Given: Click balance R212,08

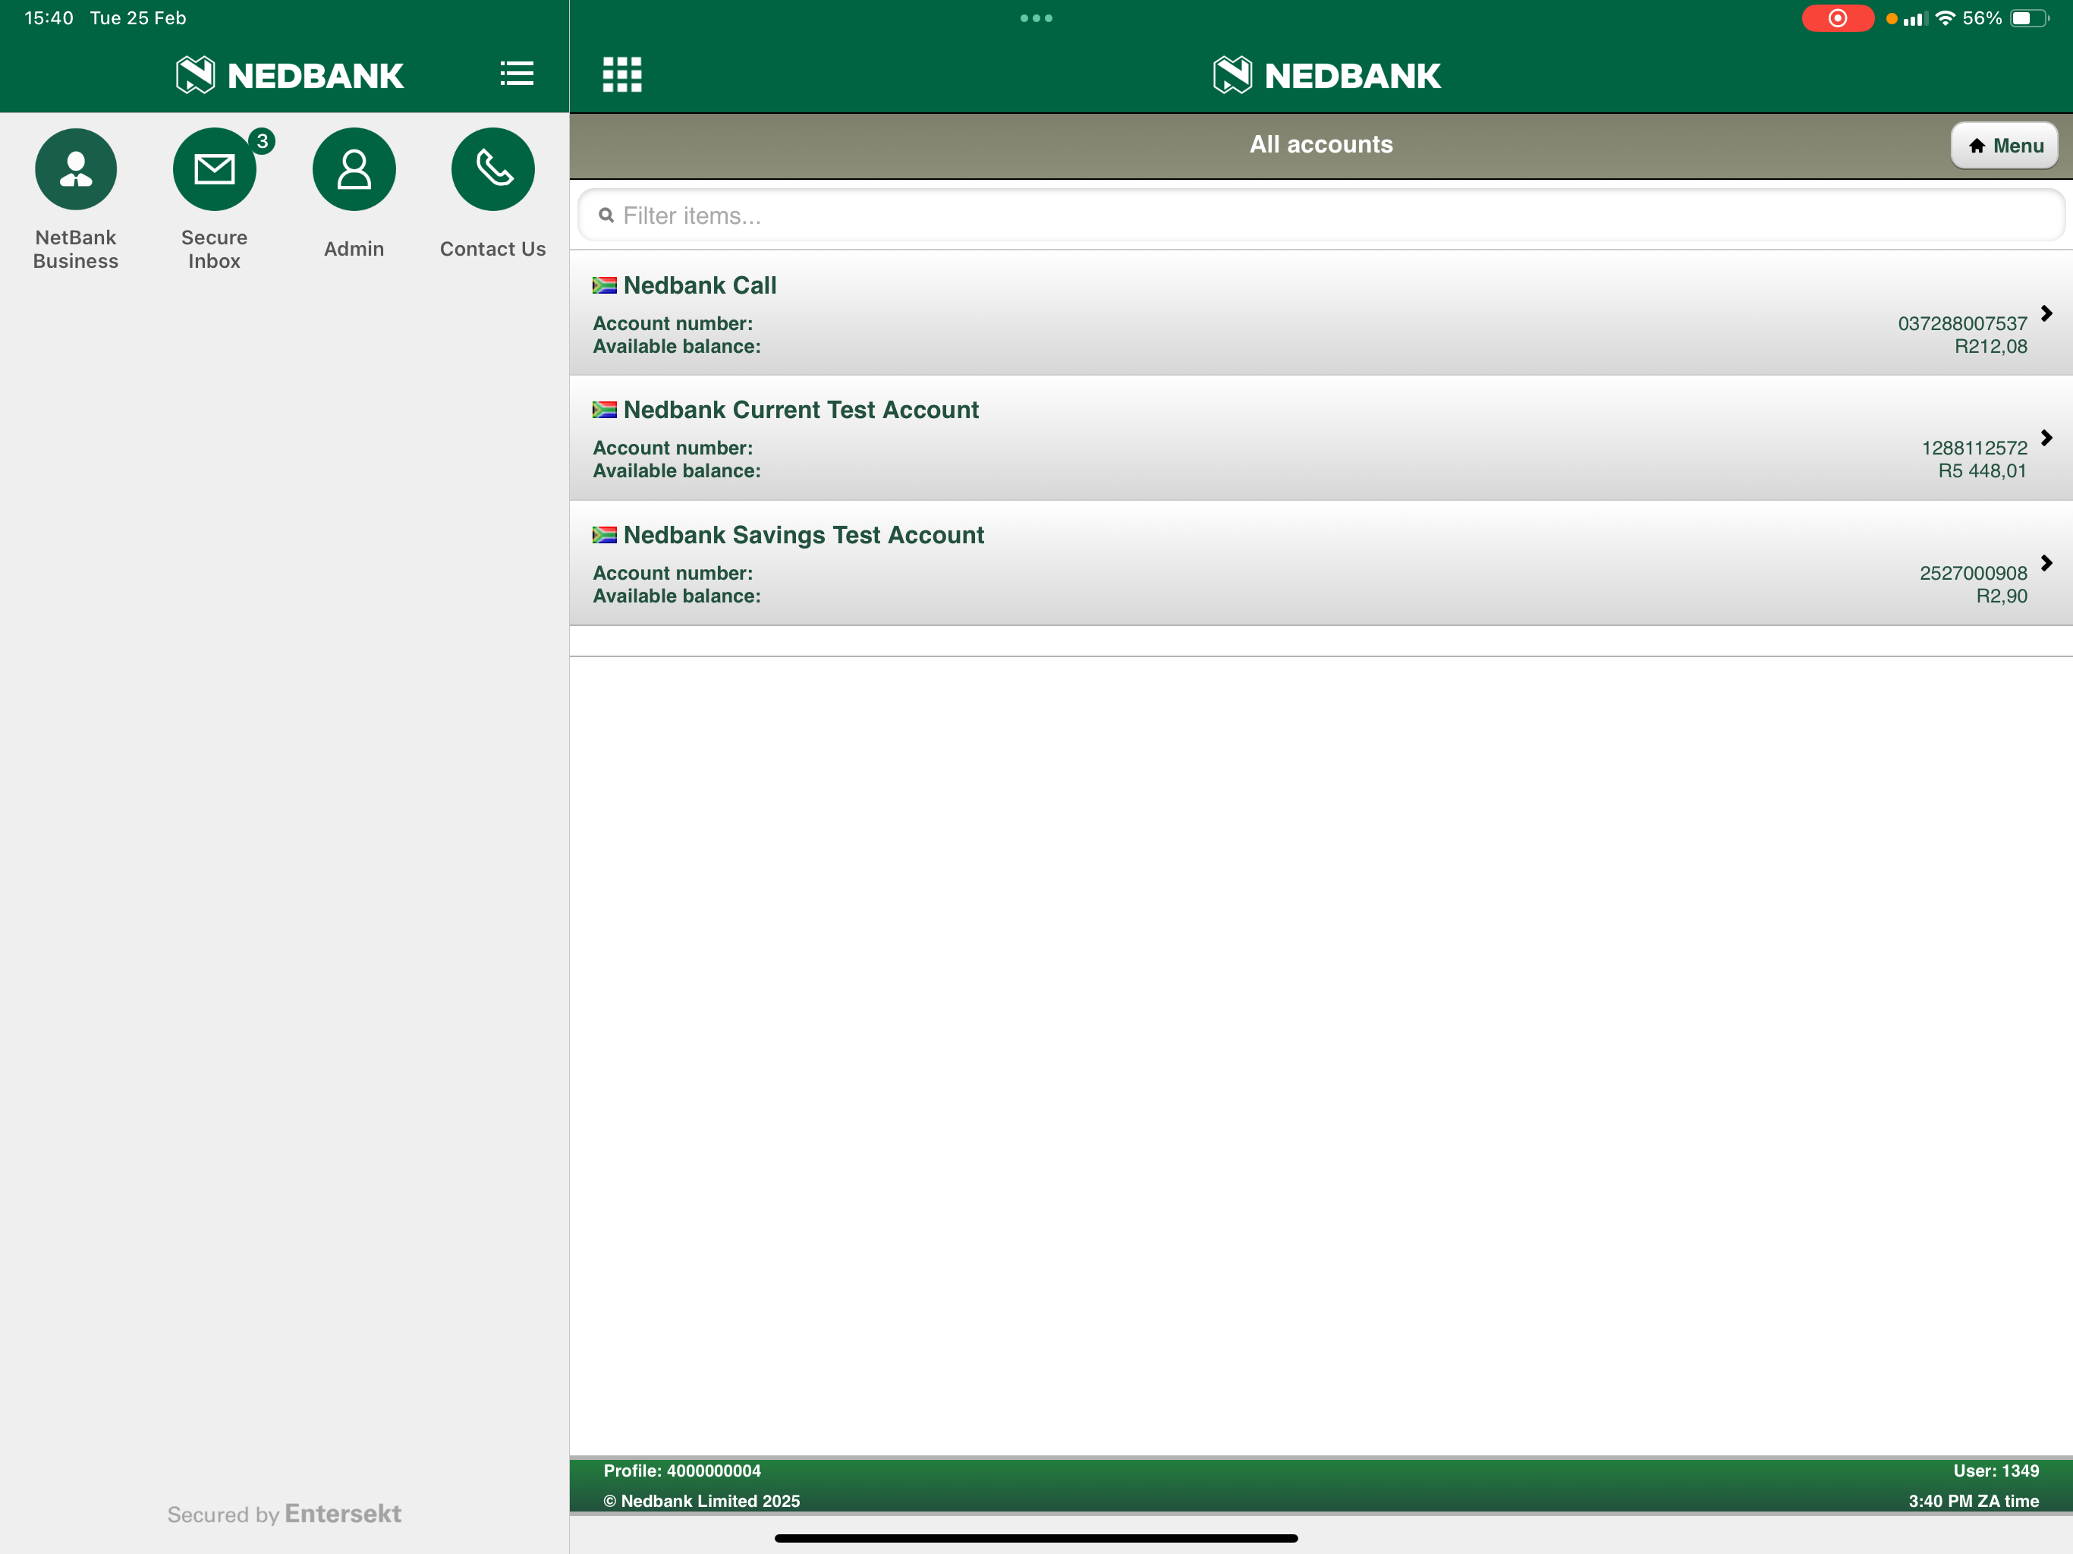Looking at the screenshot, I should (x=1990, y=347).
